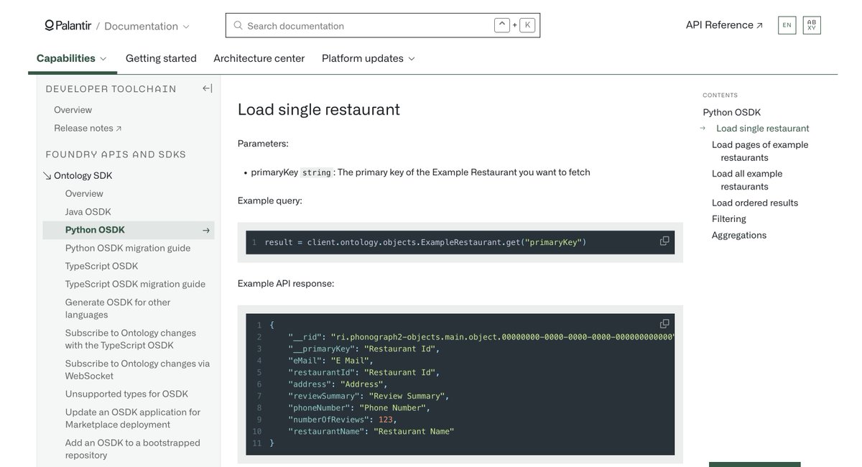
Task: Click the "__rid" JSON line
Action: [481, 337]
